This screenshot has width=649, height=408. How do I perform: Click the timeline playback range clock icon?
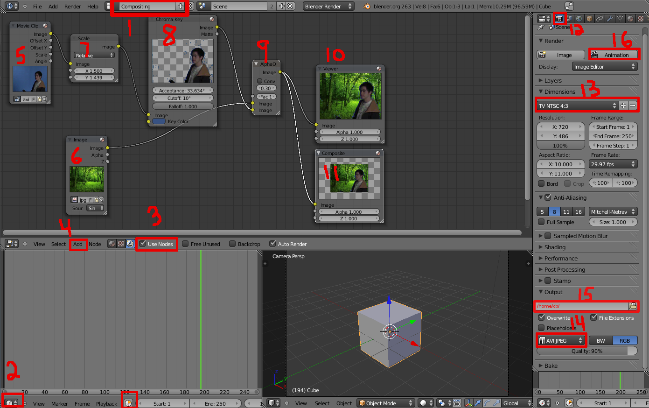tap(128, 403)
